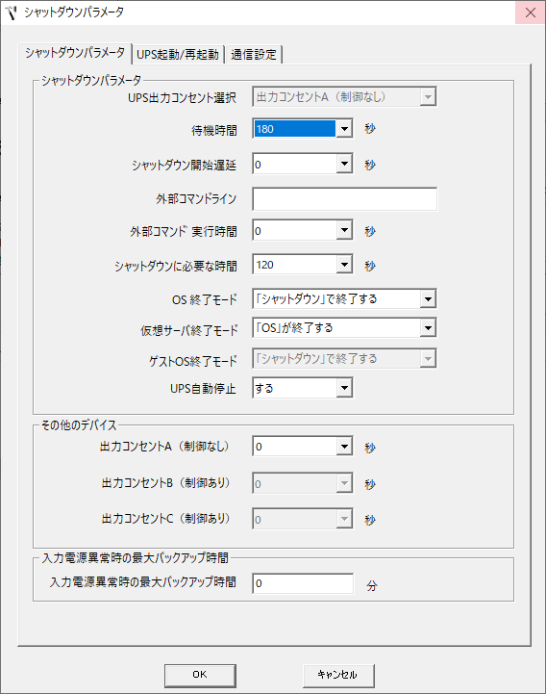
Task: Expand the 待機時間 dropdown arrow
Action: pyautogui.click(x=344, y=129)
